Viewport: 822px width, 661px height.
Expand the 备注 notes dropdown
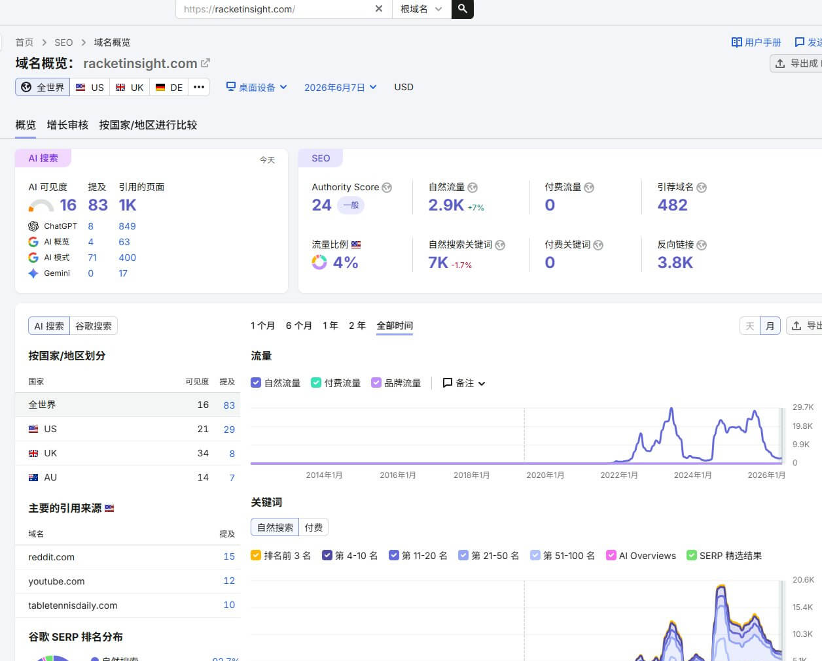coord(464,383)
